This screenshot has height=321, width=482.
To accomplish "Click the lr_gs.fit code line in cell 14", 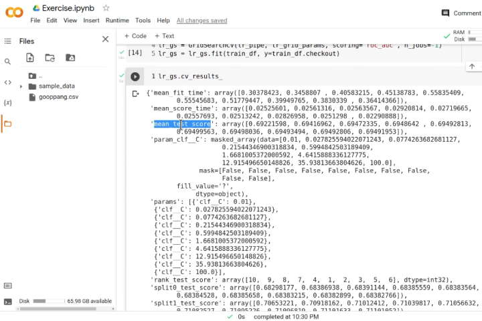I will point(248,53).
